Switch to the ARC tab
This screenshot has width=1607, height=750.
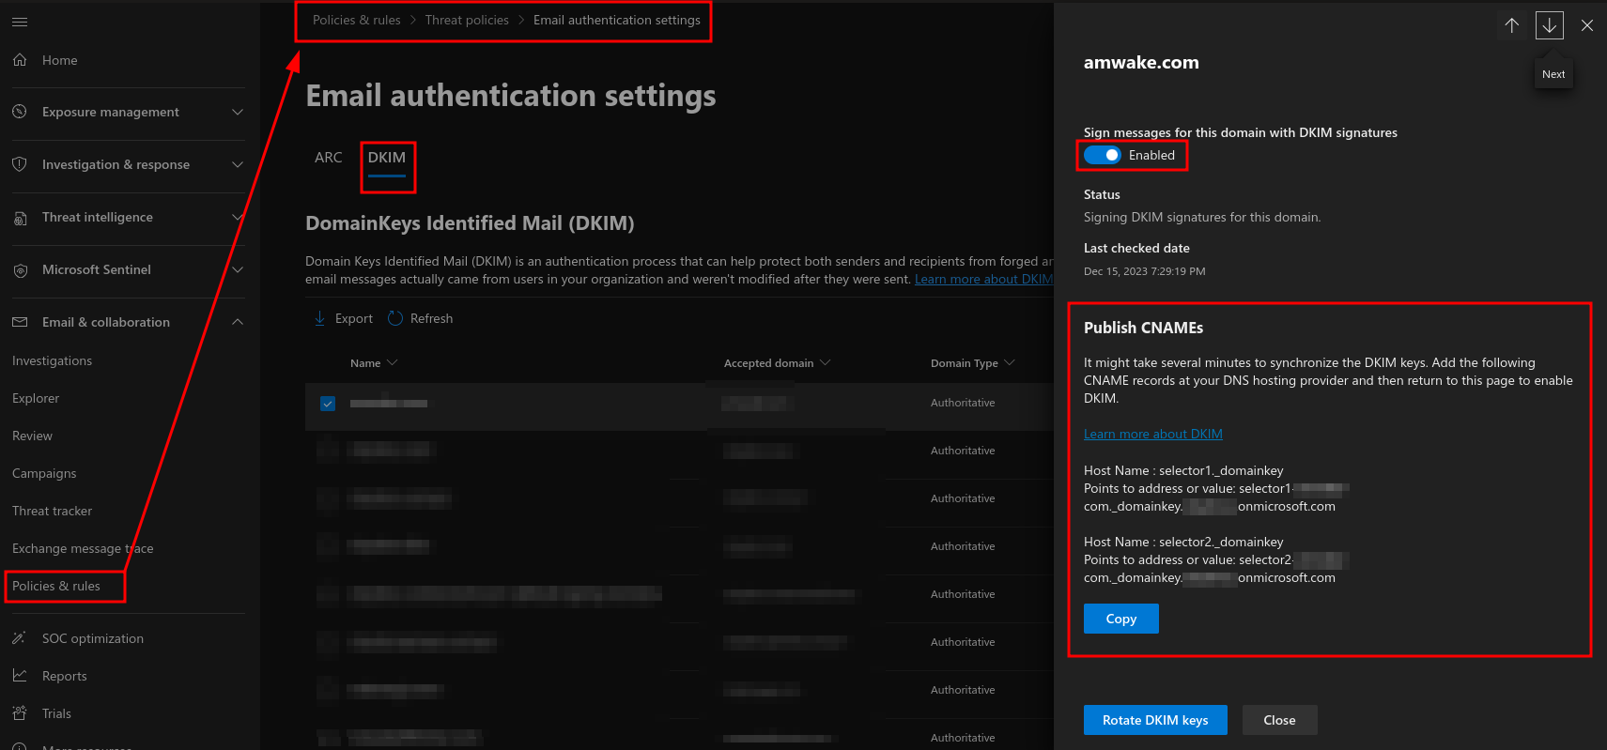(329, 158)
